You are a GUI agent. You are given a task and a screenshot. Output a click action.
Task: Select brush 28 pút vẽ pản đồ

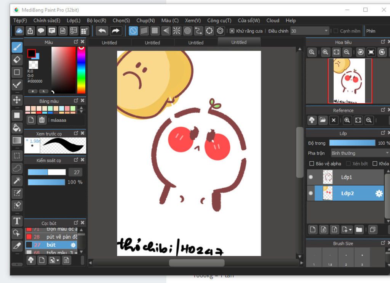point(51,237)
